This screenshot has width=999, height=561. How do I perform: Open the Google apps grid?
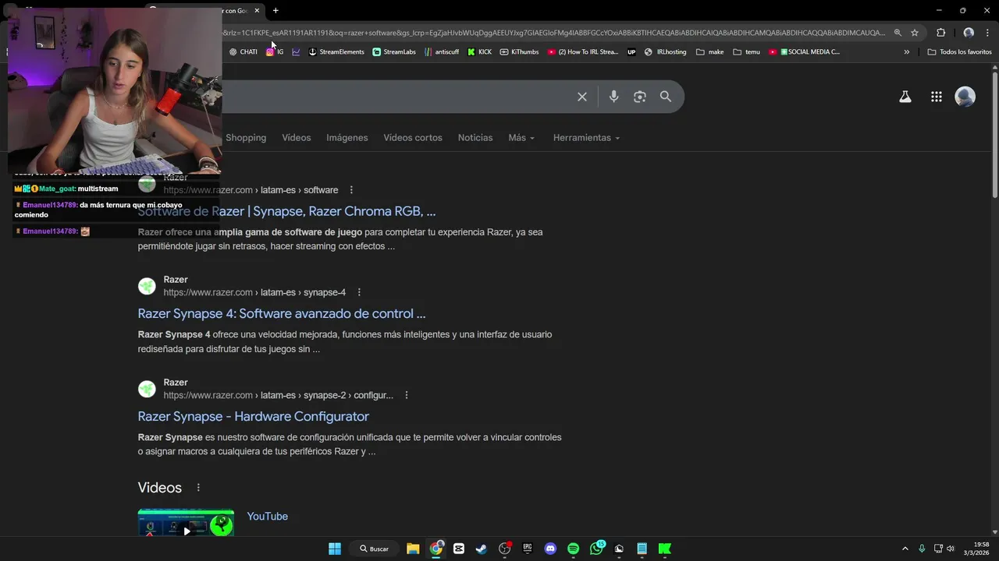937,97
